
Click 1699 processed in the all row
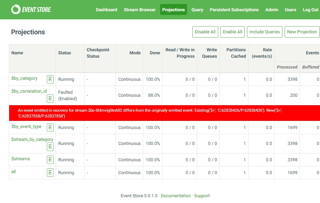tap(293, 172)
